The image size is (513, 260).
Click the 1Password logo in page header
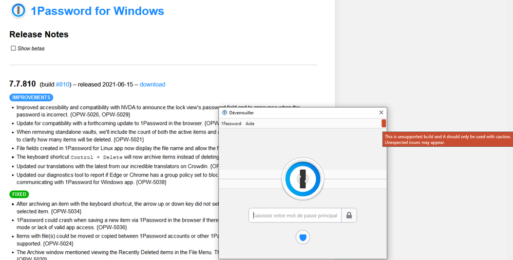[18, 11]
